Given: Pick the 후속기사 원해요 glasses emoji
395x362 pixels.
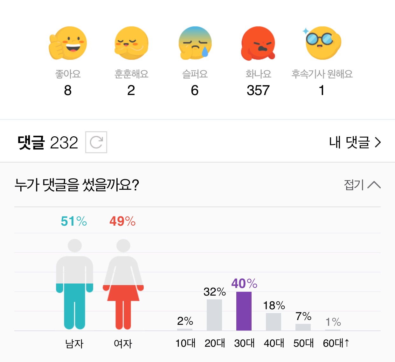Looking at the screenshot, I should [x=322, y=43].
